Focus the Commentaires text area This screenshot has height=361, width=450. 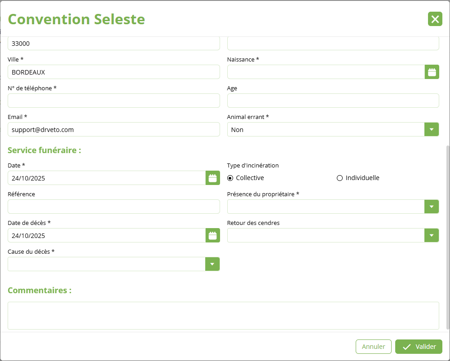coord(223,315)
